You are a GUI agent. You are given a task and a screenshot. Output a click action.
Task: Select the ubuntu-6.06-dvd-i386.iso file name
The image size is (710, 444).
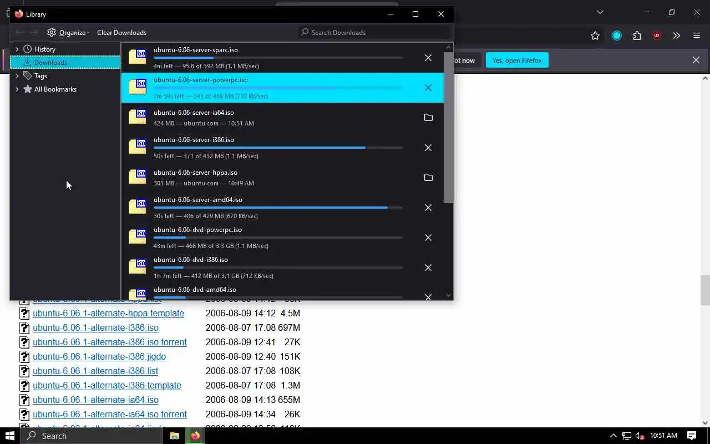coord(191,259)
